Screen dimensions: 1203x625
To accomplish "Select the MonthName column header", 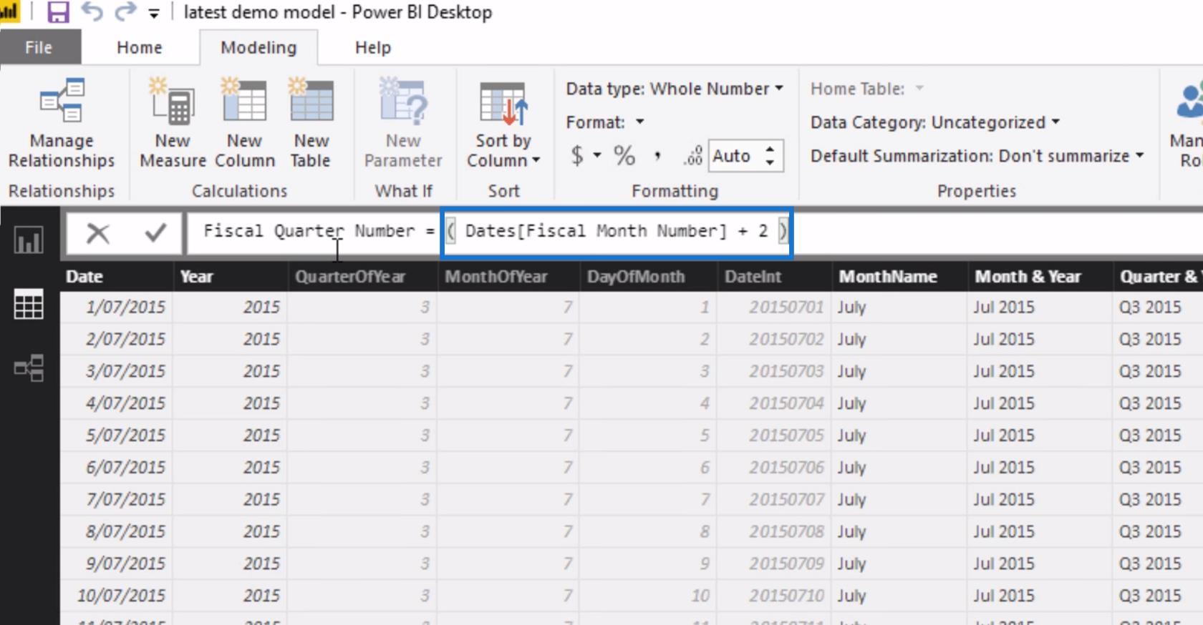I will 899,277.
